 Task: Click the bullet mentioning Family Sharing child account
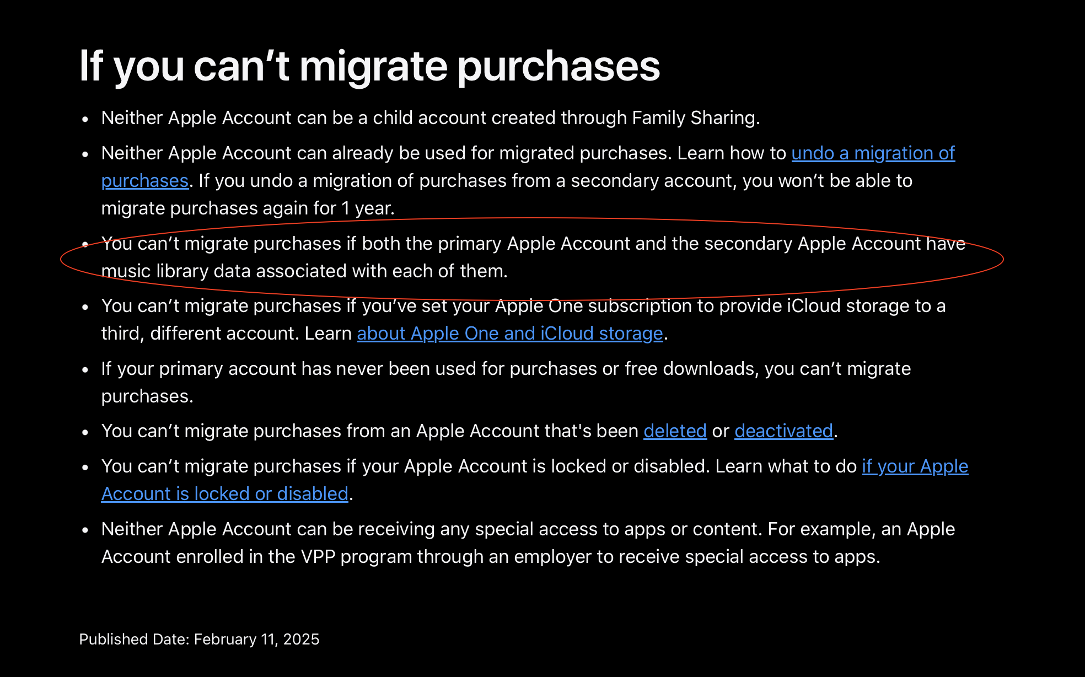(x=430, y=118)
